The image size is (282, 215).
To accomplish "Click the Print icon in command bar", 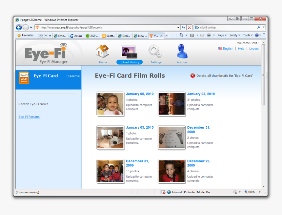I will pos(209,35).
